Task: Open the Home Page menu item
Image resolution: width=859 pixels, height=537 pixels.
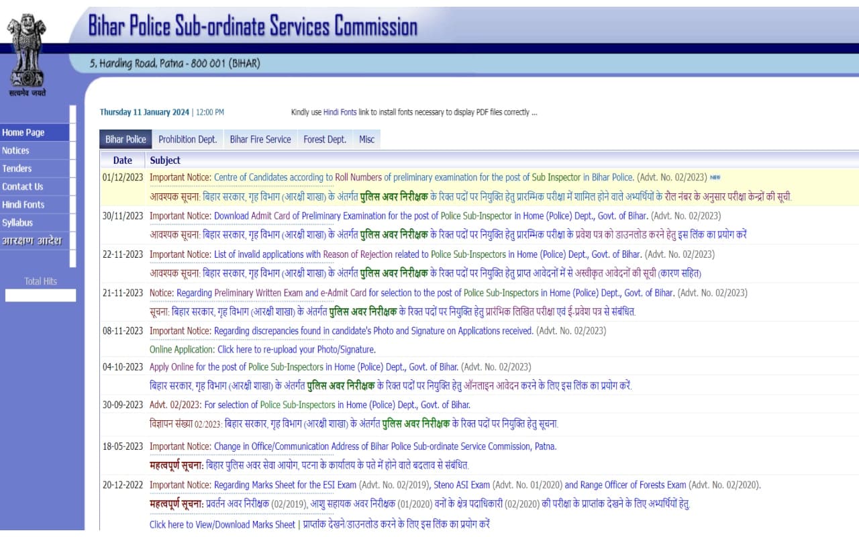Action: (x=23, y=132)
